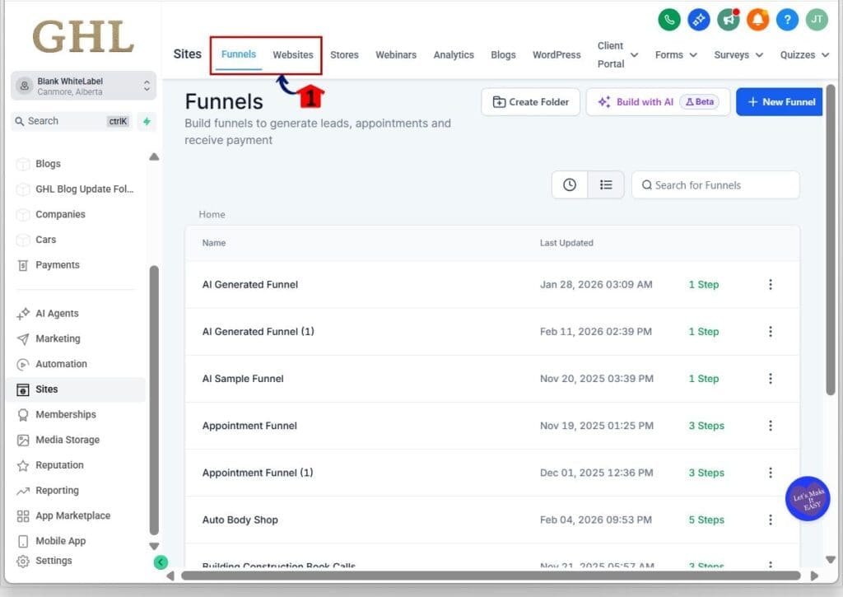Expand the Forms dropdown menu
Image resolution: width=843 pixels, height=597 pixels.
[676, 55]
